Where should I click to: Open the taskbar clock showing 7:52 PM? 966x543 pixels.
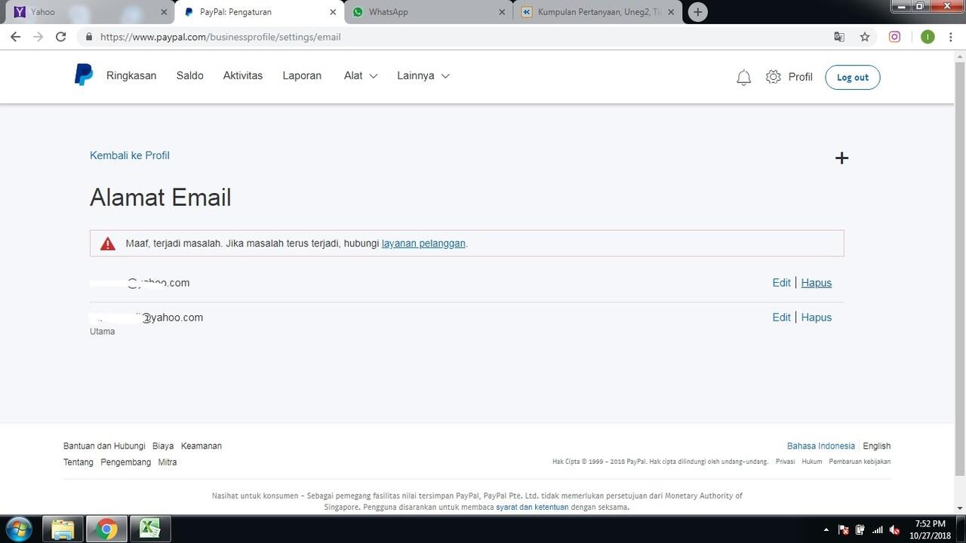coord(930,529)
